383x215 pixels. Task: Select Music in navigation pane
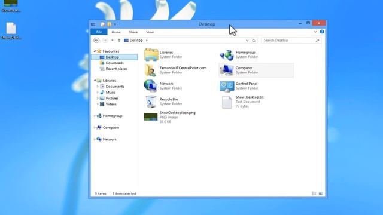(110, 92)
